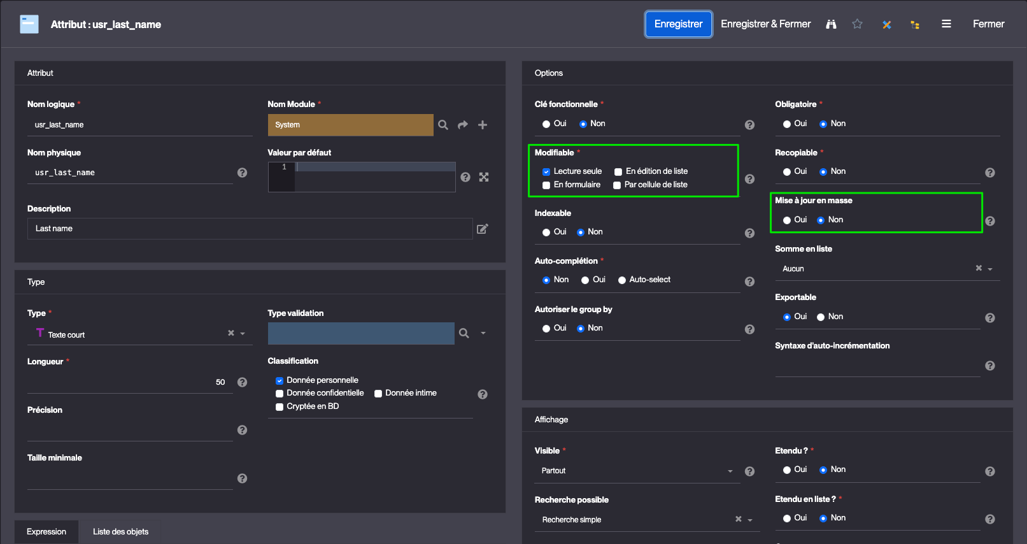Open the Type dropdown showing Texte court

[243, 334]
